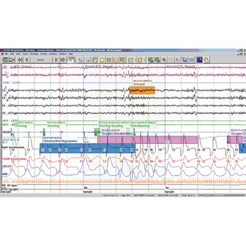This screenshot has height=246, width=246.
Task: Click the first green montage toolbar icon
Action: click(x=5, y=60)
